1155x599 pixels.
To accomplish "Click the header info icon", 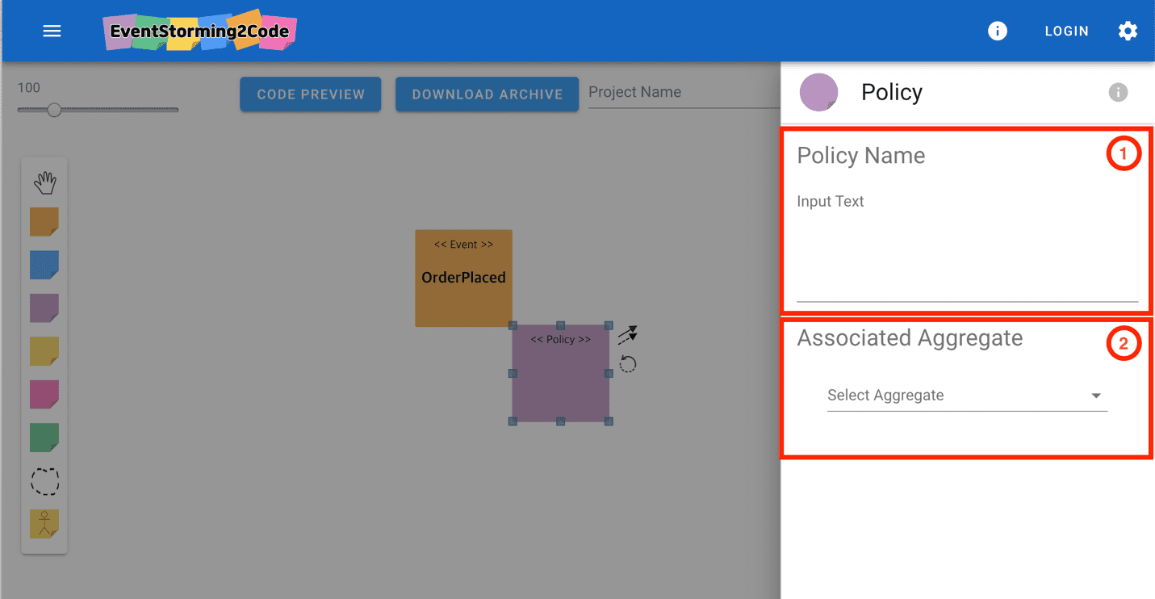I will [x=998, y=31].
